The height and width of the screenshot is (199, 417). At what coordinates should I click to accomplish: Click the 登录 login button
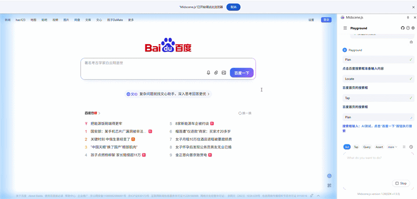(326, 20)
